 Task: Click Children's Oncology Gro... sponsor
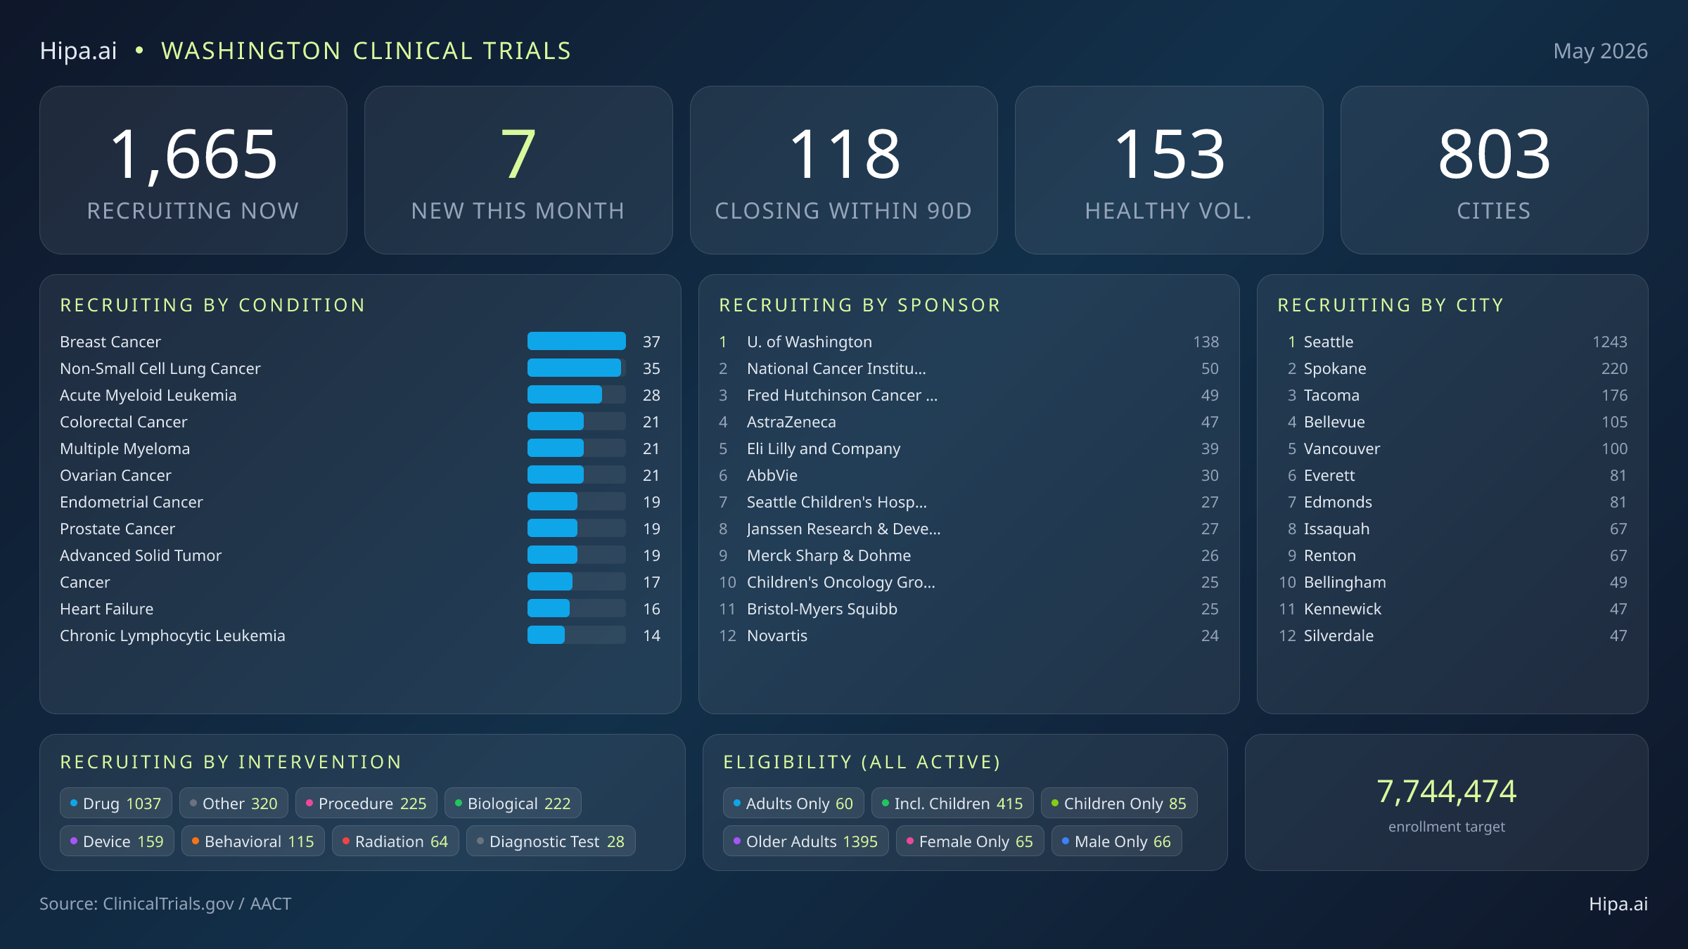(x=968, y=581)
